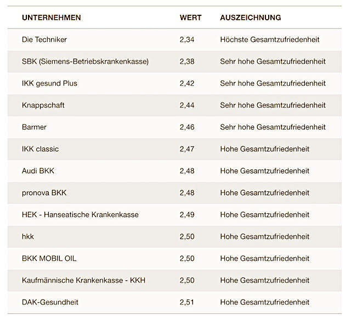Viewport: 351px width, 322px height.
Task: Click the UNTERNEHMEN column header
Action: pyautogui.click(x=52, y=18)
